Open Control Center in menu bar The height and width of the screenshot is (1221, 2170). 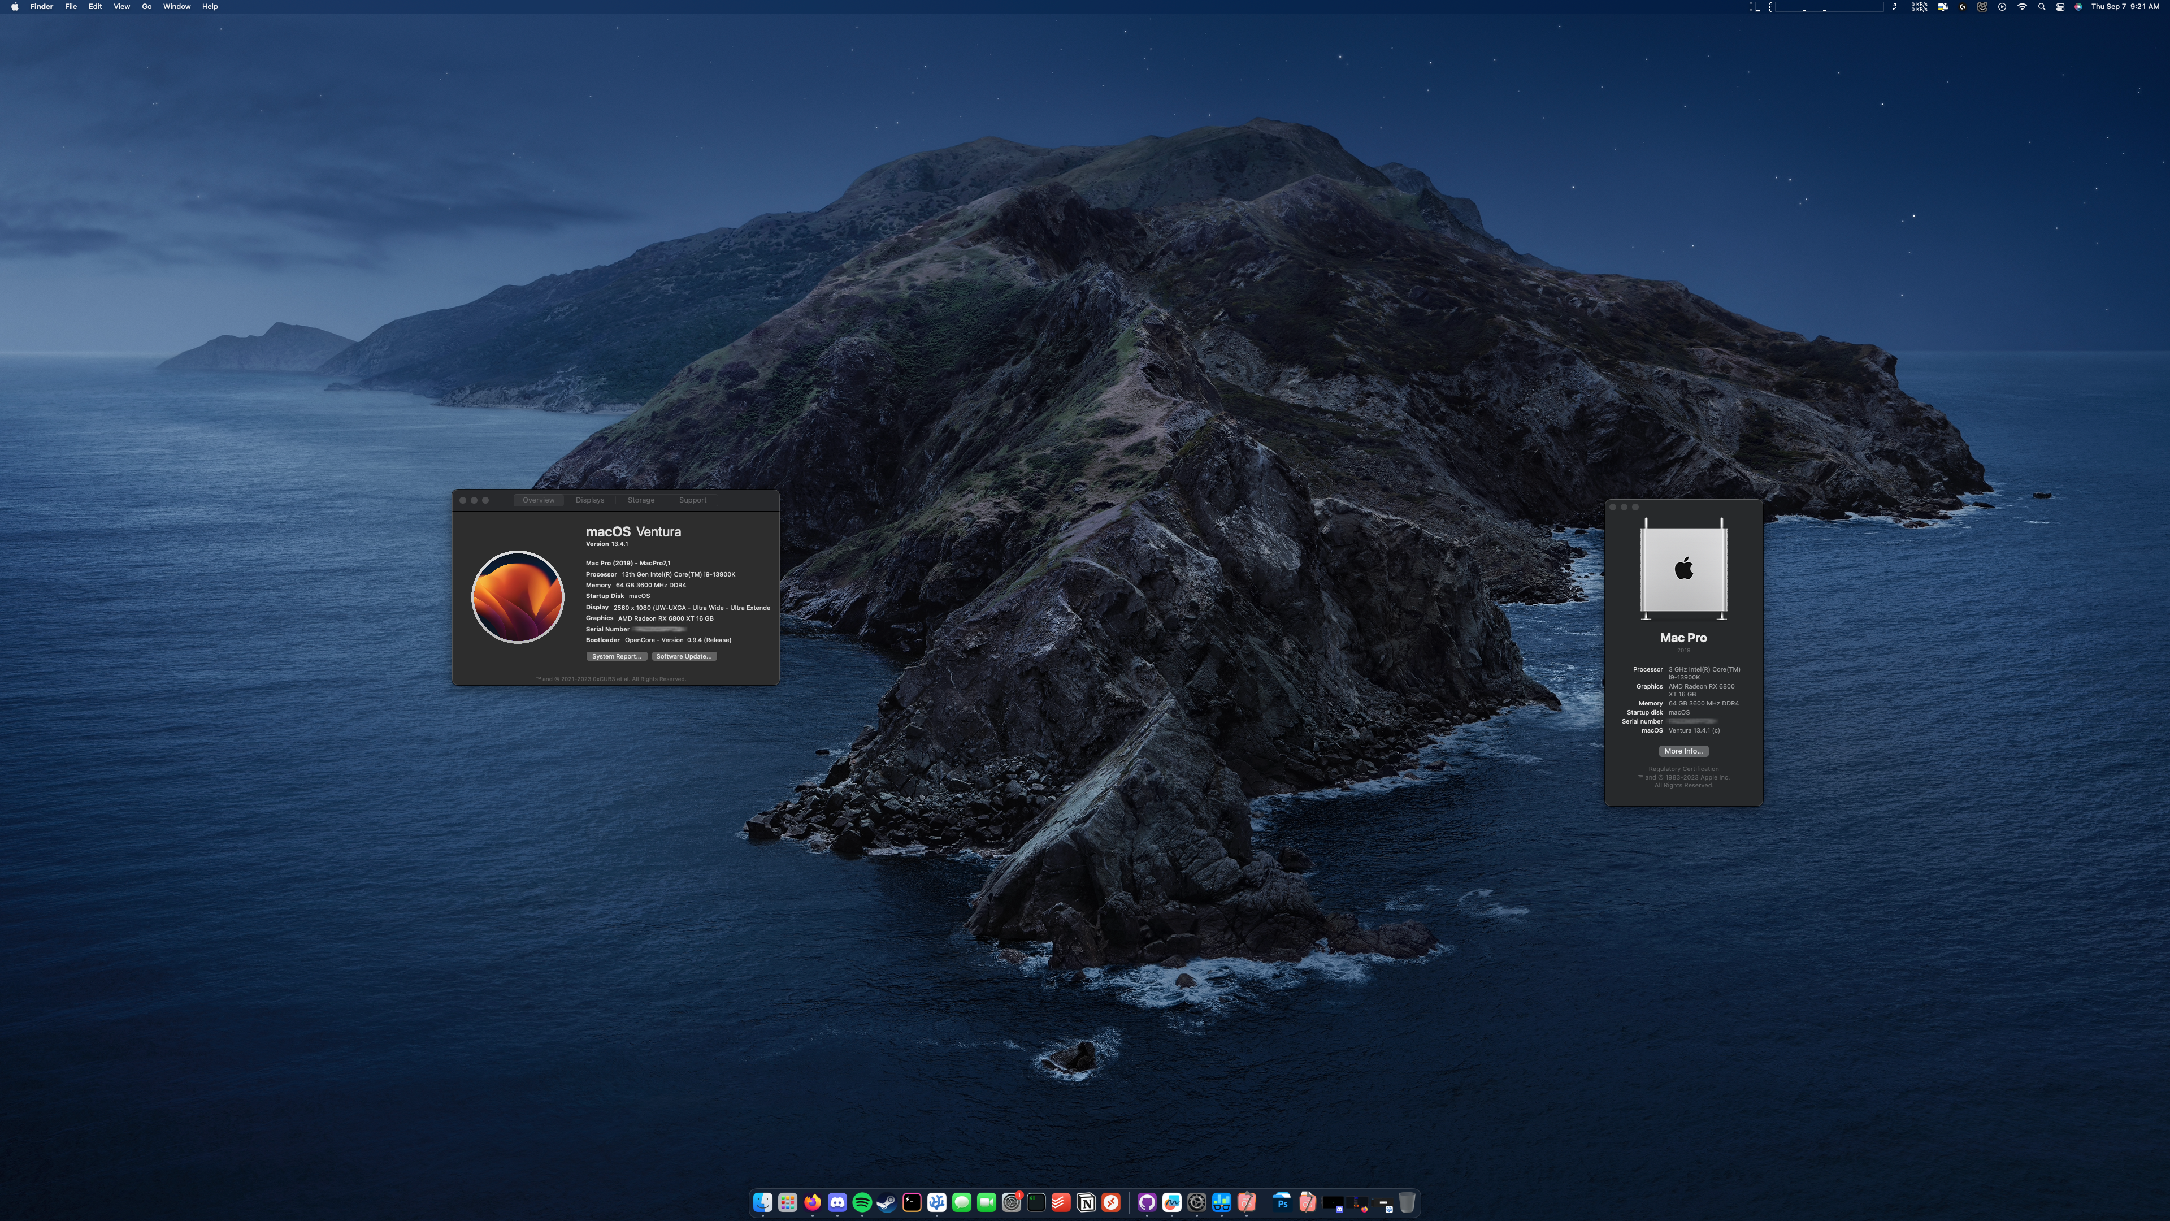[x=2060, y=7]
